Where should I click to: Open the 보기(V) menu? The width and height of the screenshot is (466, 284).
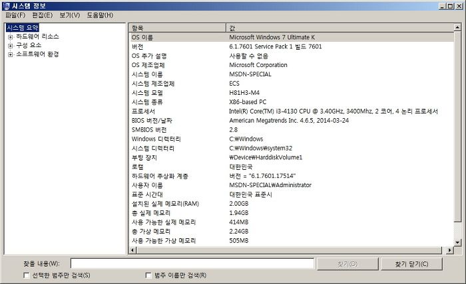pos(69,15)
